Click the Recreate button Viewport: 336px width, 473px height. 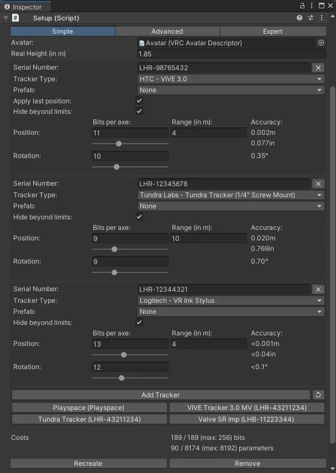pos(88,464)
